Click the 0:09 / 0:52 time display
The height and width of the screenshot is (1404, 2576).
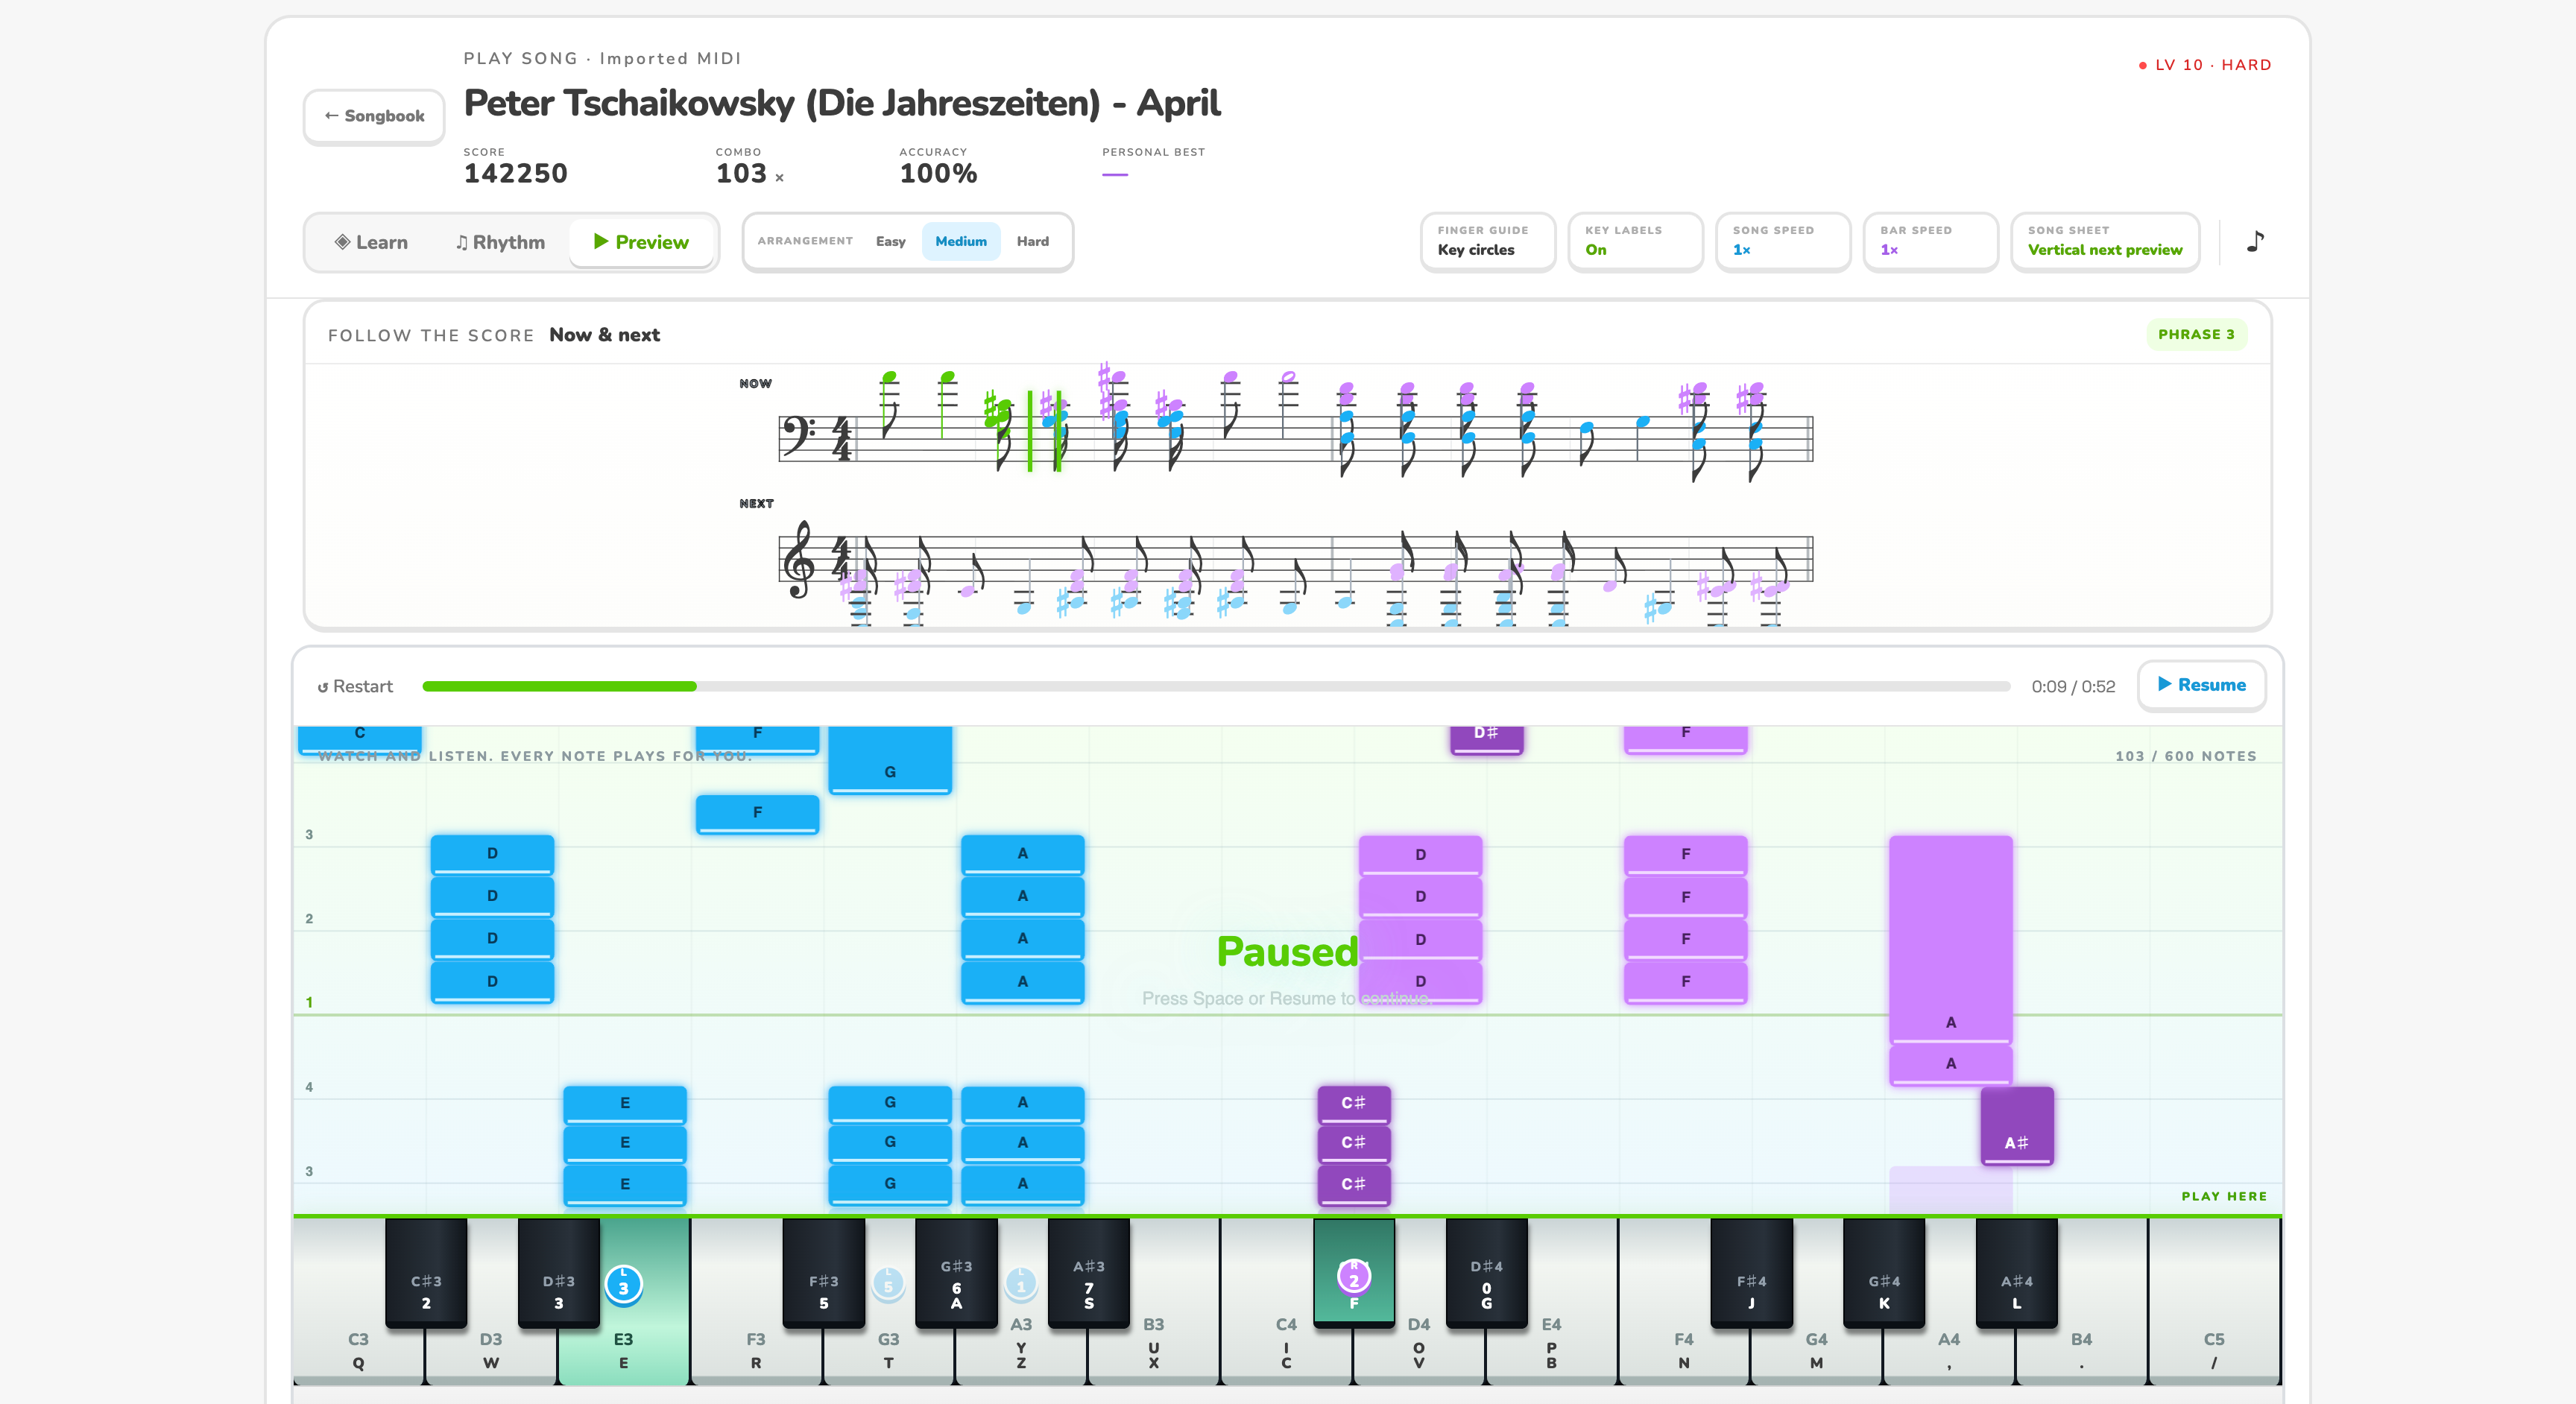point(2073,686)
